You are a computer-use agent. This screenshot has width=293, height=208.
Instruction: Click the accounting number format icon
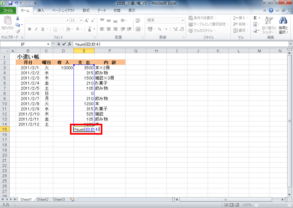[x=150, y=29]
